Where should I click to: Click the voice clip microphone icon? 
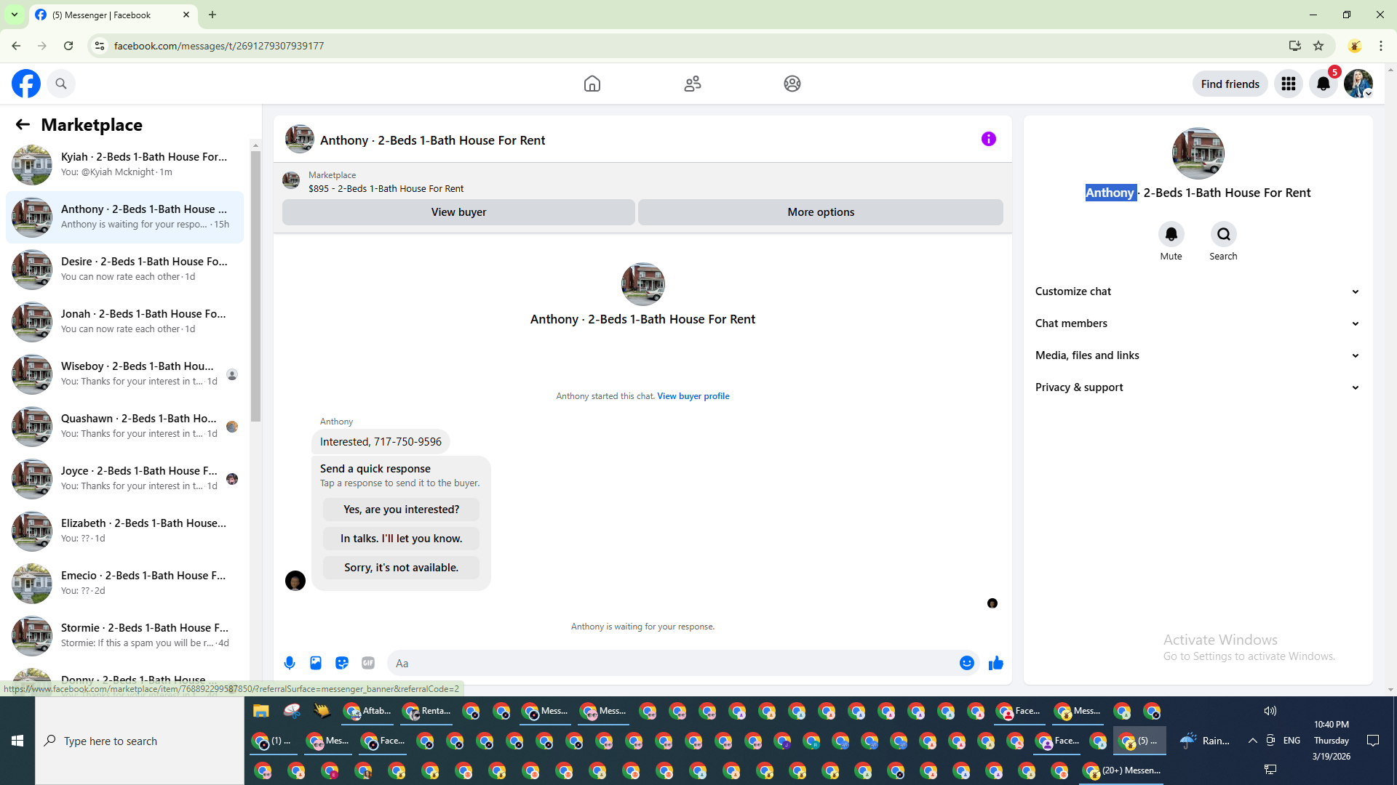point(290,663)
